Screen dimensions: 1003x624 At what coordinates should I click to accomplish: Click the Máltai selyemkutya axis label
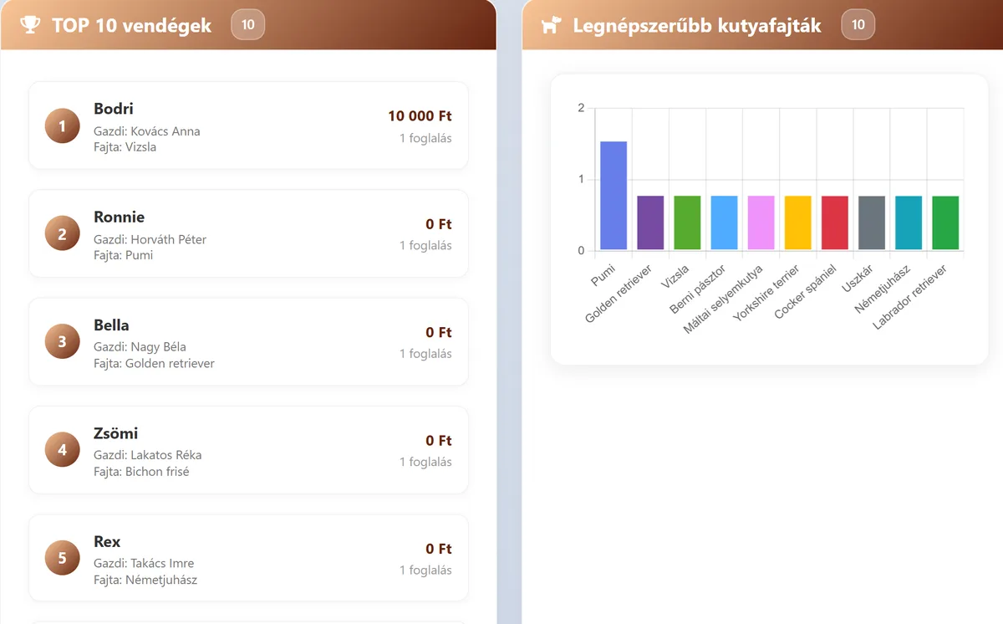click(x=724, y=299)
